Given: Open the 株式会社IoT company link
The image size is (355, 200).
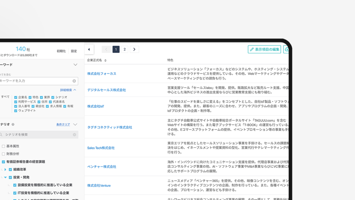Looking at the screenshot, I should point(96,106).
